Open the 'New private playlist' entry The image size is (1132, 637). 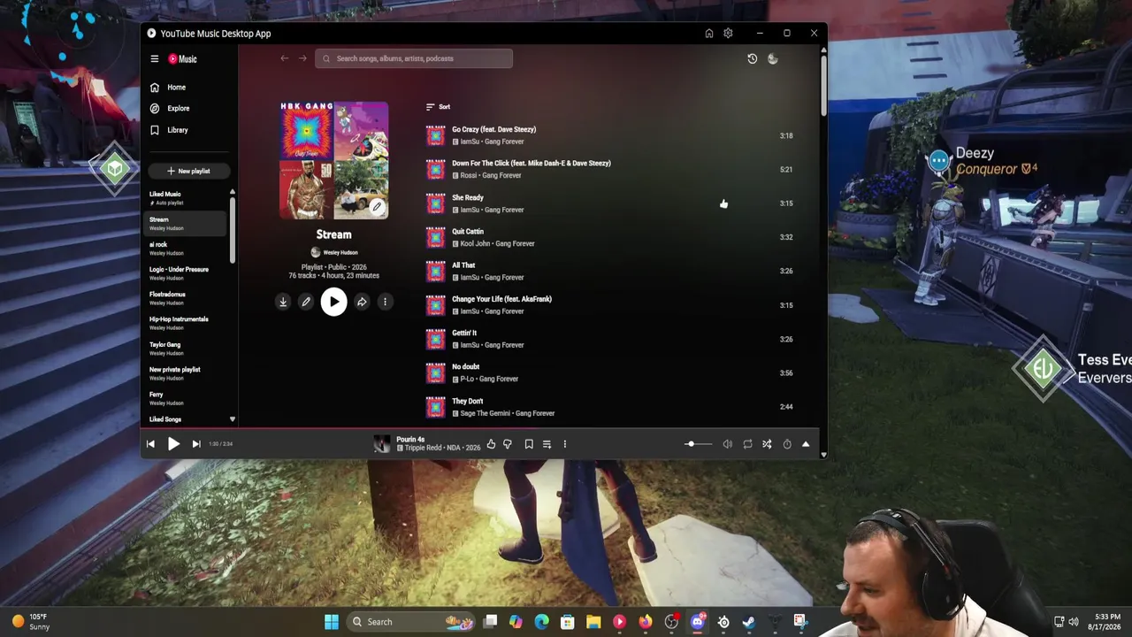tap(186, 373)
